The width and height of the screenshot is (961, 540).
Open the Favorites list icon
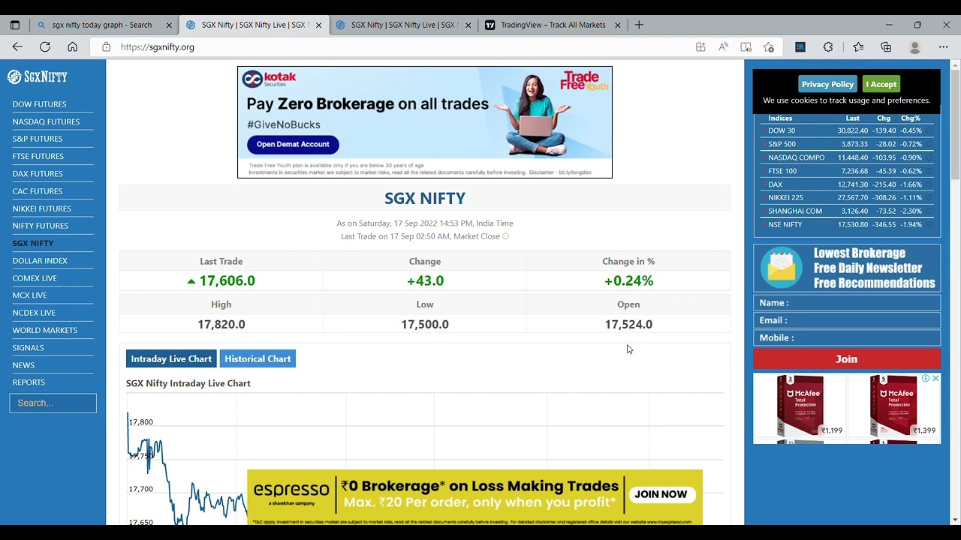(858, 46)
